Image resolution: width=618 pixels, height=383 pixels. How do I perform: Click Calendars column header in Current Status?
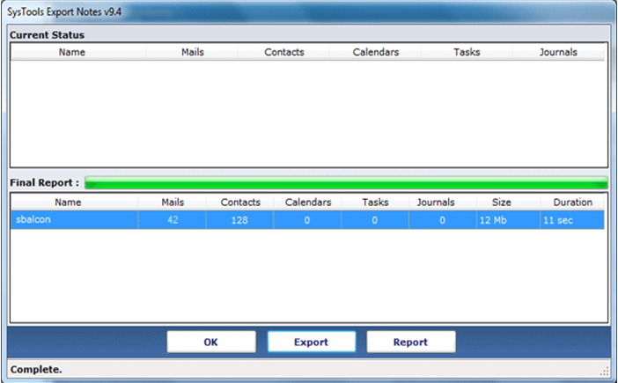(x=375, y=52)
